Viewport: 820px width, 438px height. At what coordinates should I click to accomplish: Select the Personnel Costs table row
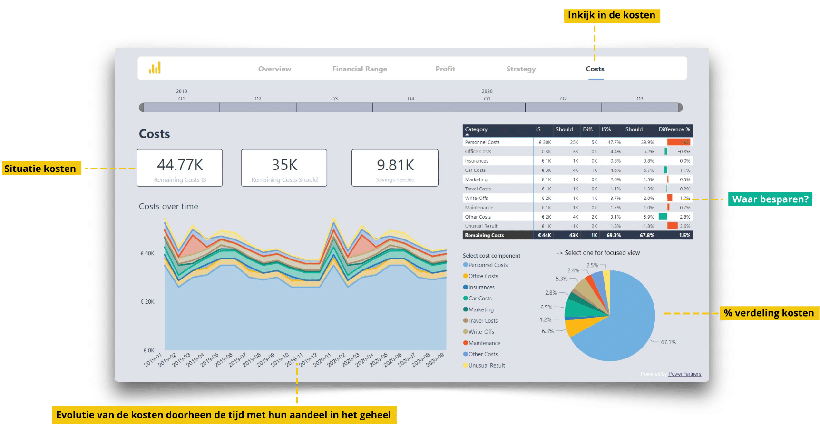click(577, 142)
